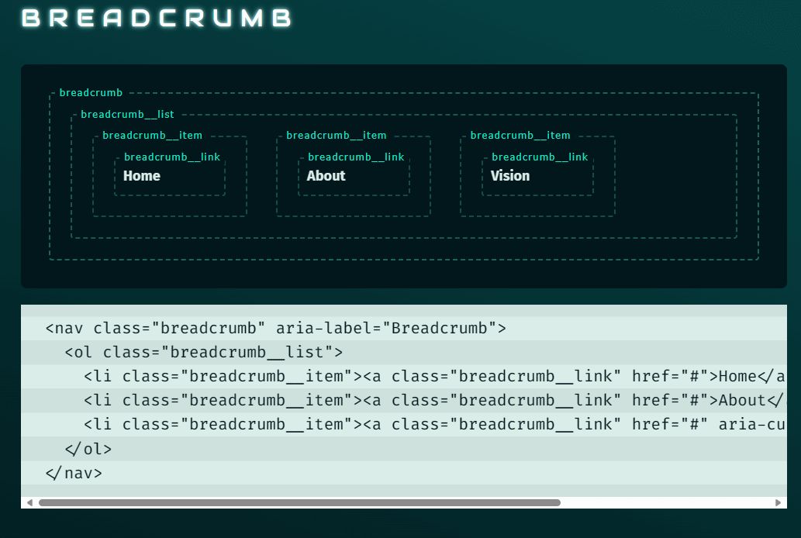
Task: Click the right scroll arrow of code block
Action: pyautogui.click(x=779, y=503)
